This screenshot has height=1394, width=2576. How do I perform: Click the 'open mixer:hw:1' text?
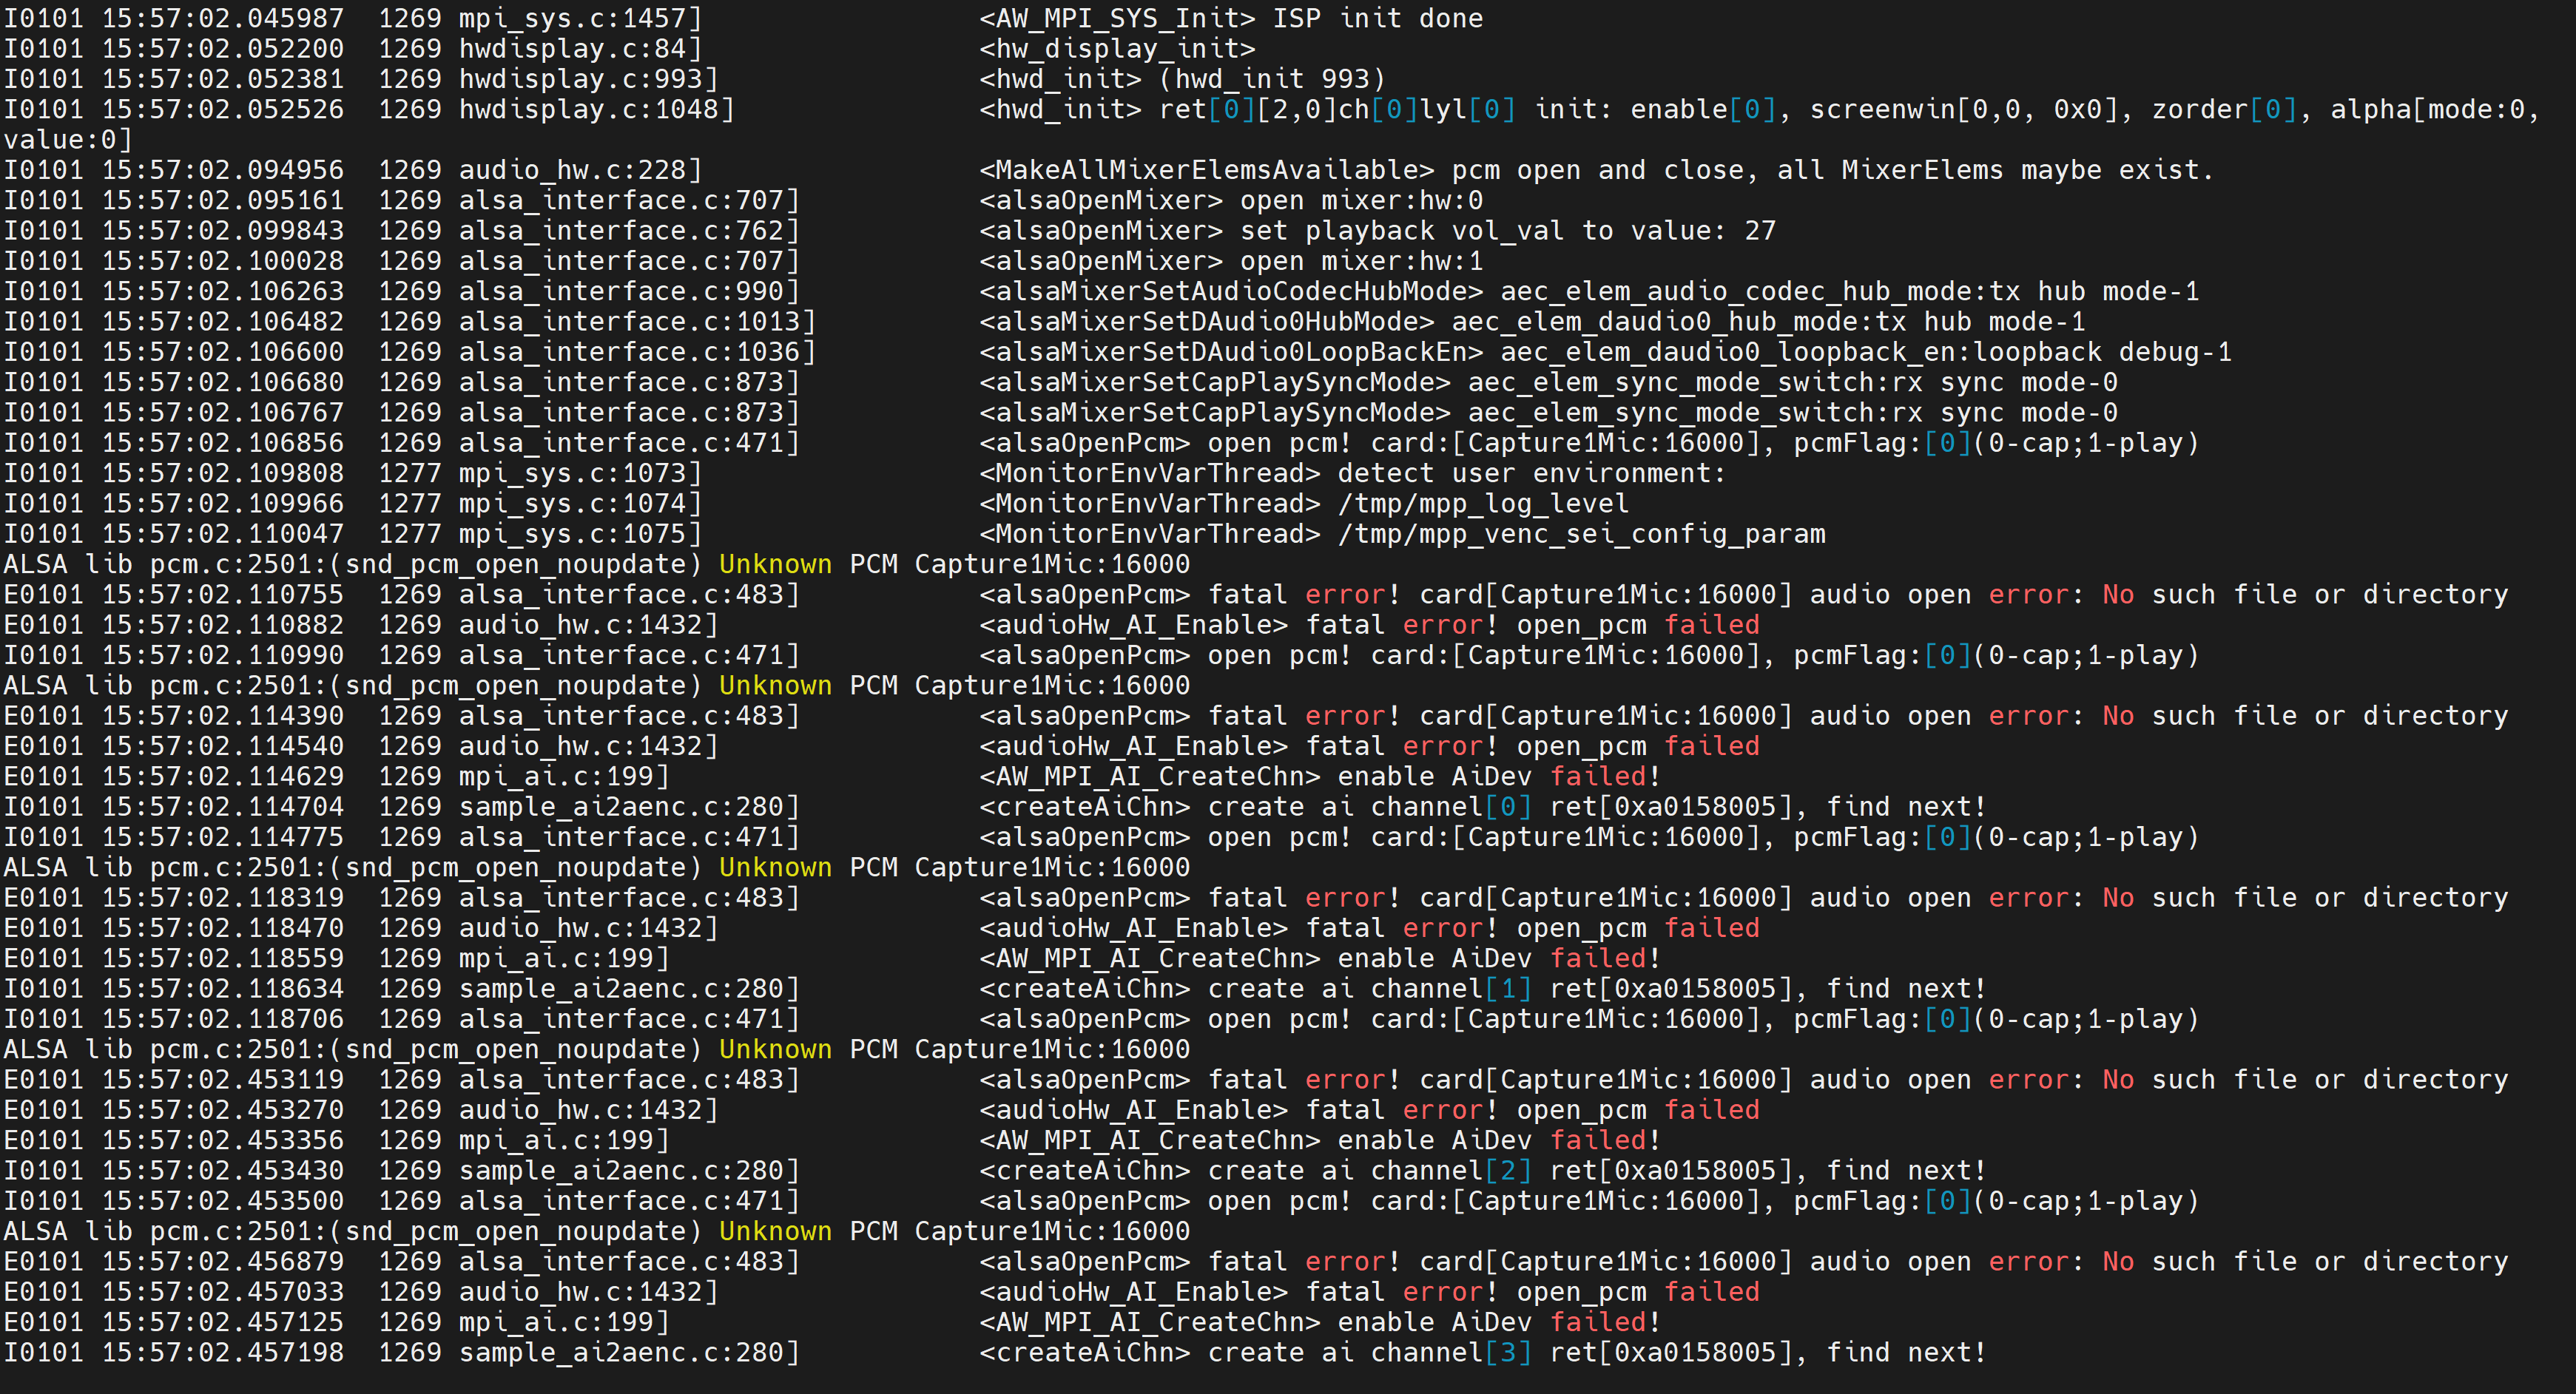coord(1361,261)
